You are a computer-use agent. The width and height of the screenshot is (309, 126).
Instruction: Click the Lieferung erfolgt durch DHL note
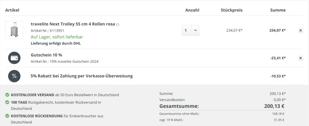pos(56,43)
